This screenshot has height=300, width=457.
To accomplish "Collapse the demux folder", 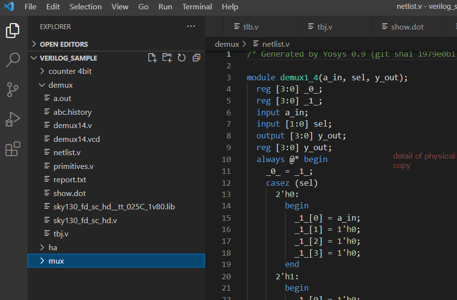I will (42, 85).
